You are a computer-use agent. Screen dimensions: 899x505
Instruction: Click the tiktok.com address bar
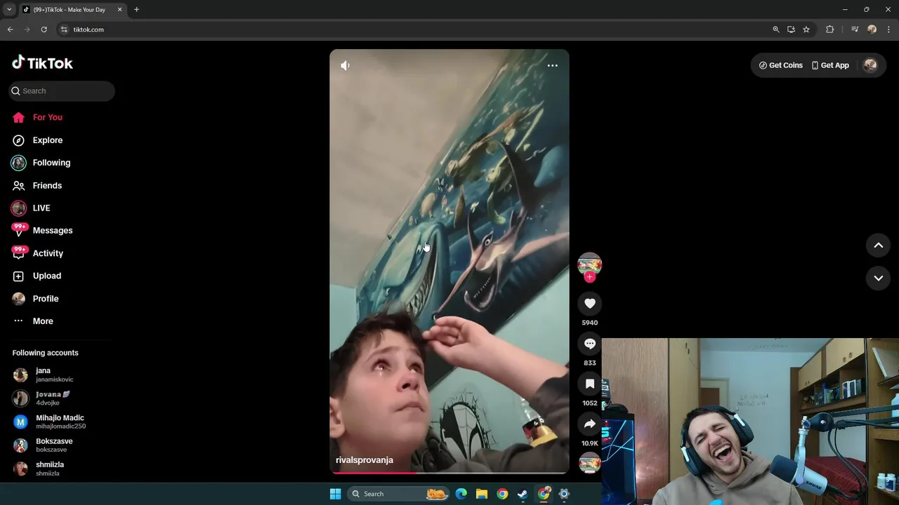(414, 29)
